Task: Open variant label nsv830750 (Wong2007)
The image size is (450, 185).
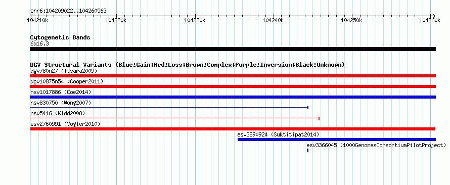Action: 61,103
